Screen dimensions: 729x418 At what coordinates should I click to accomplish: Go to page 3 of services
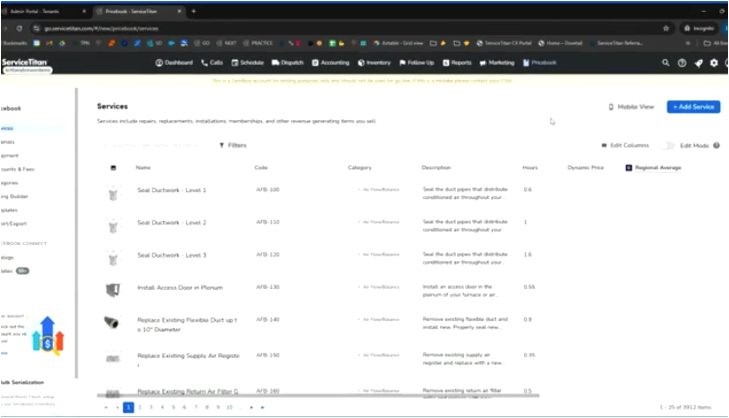point(151,407)
